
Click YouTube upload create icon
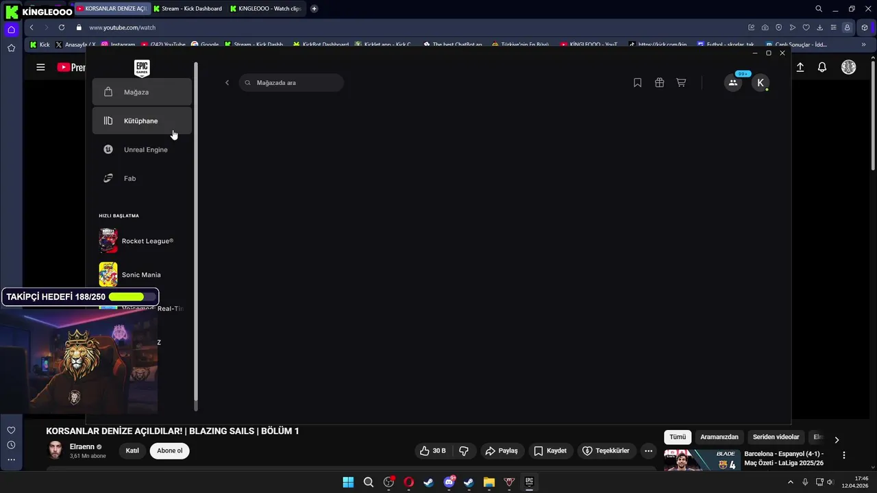800,67
